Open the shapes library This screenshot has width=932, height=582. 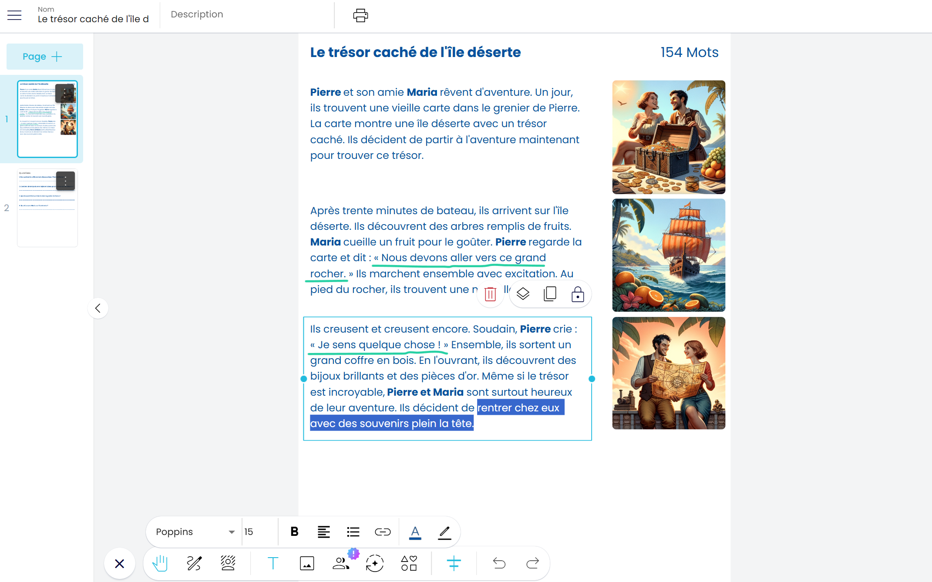coord(409,563)
